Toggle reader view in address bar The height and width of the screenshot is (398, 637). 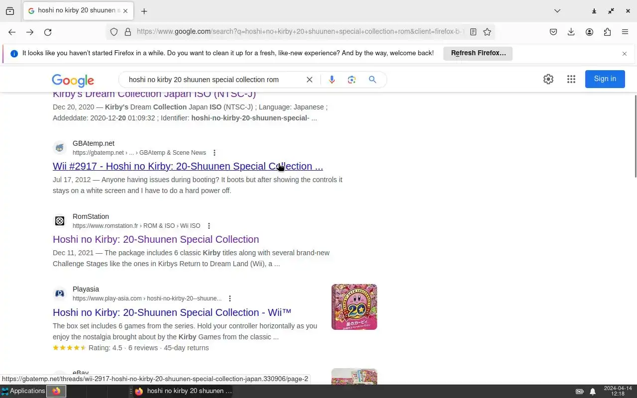click(473, 32)
